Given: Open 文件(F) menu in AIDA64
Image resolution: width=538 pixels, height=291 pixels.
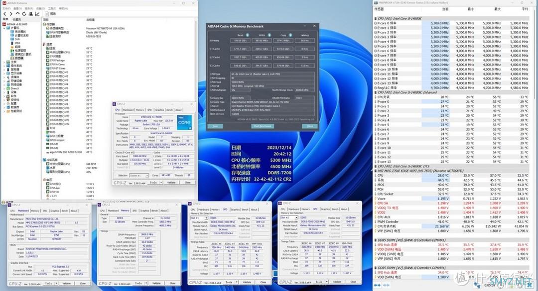Looking at the screenshot, I should coord(6,8).
